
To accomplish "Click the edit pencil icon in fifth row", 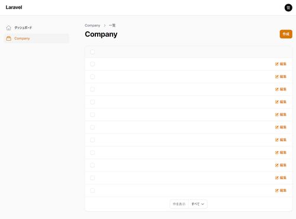I will [x=277, y=115].
